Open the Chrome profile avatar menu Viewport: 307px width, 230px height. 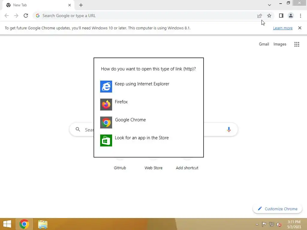pos(291,16)
